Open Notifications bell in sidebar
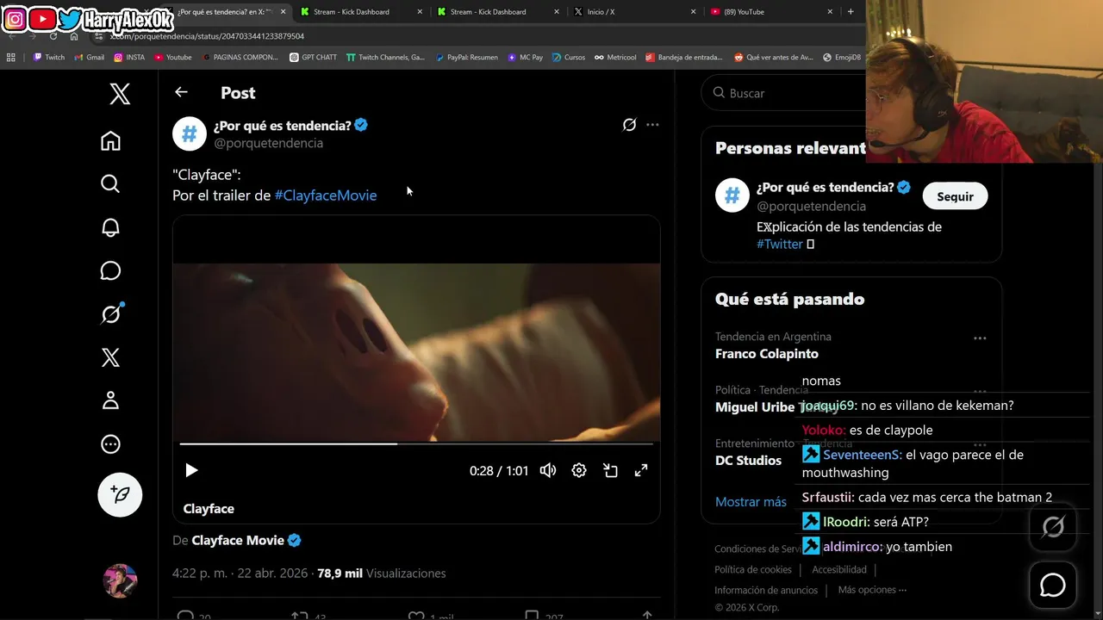The width and height of the screenshot is (1103, 620). [110, 227]
